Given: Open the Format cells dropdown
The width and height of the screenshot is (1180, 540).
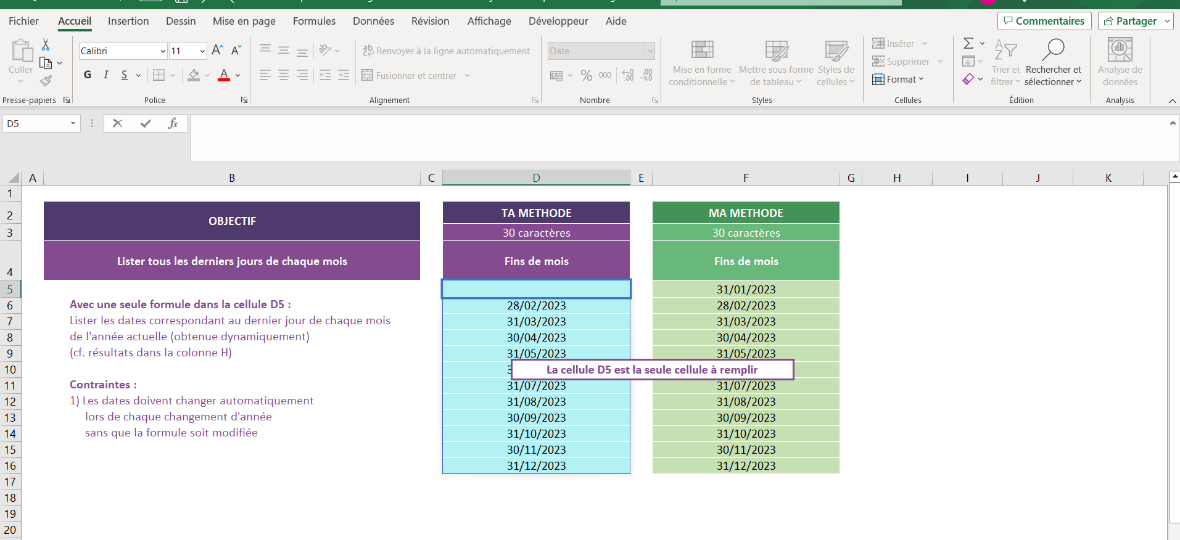Looking at the screenshot, I should click(x=898, y=79).
